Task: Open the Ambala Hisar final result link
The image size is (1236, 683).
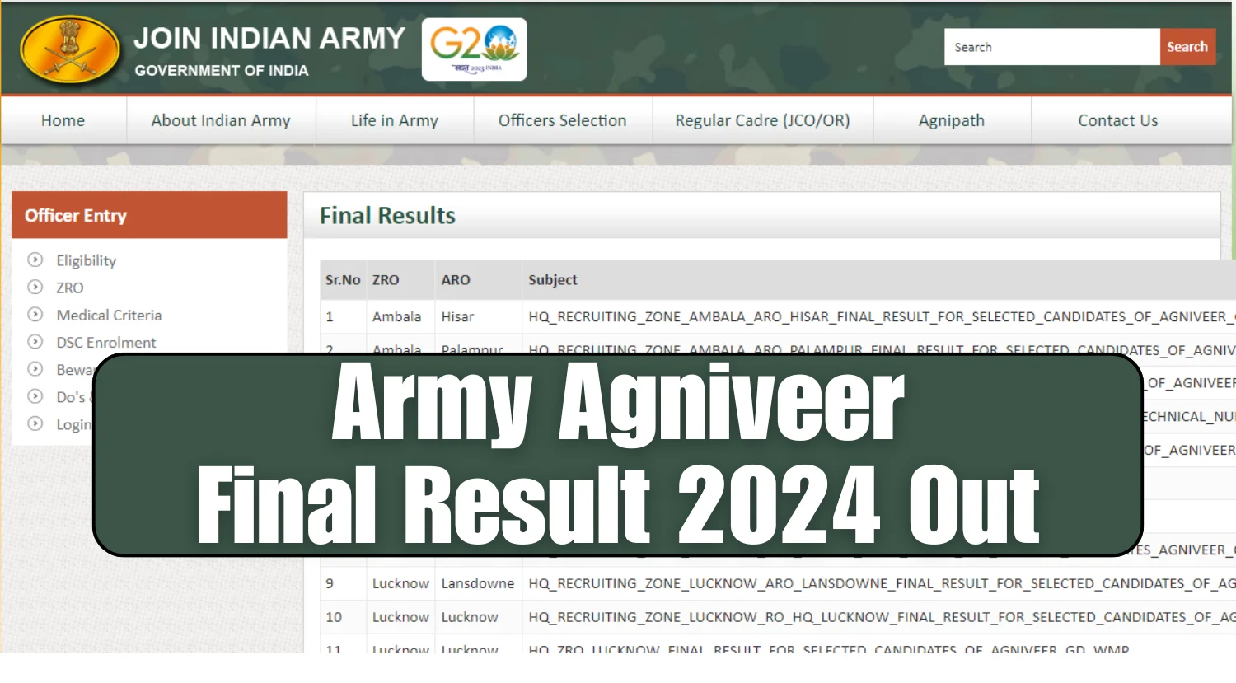Action: 882,316
